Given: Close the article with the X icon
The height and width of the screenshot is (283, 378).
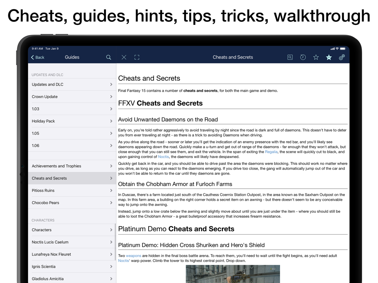Looking at the screenshot, I should [124, 57].
